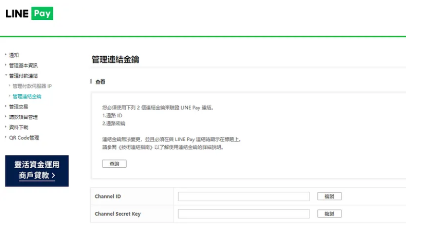Viewport: 424px width, 234px height.
Task: Click the LINE Pay logo
Action: tap(29, 13)
